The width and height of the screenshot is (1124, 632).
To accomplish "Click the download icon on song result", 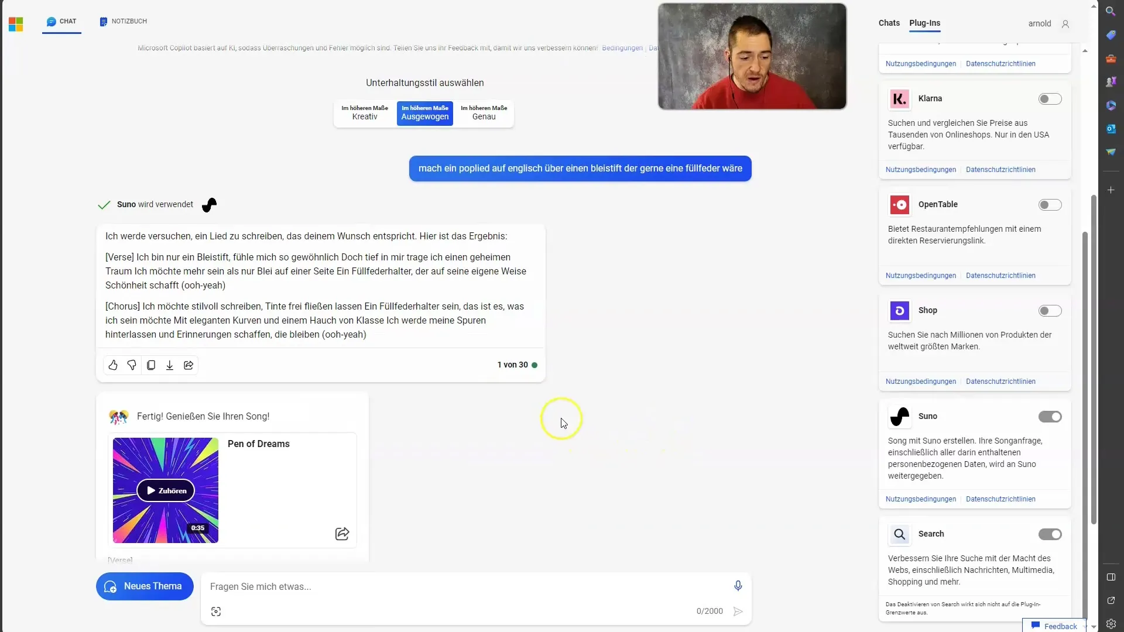I will pos(169,365).
